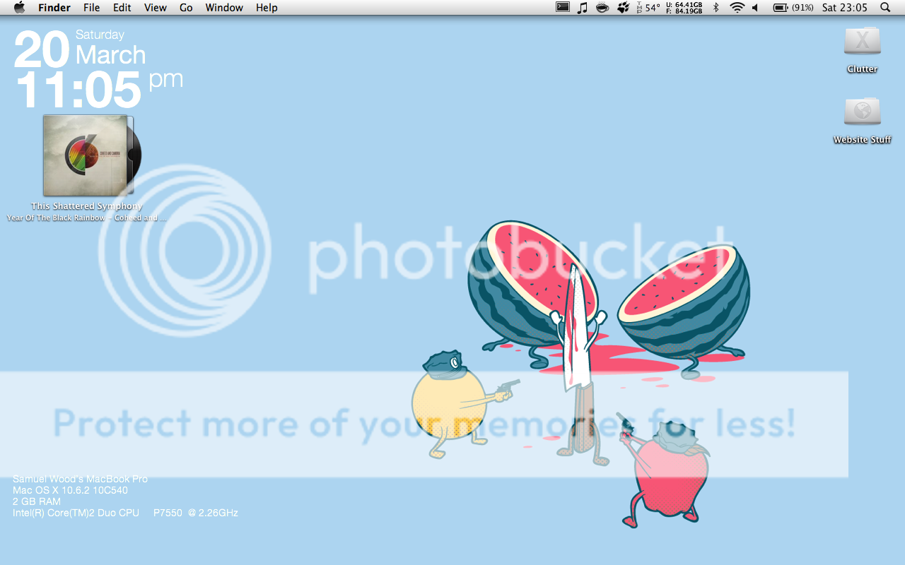Click the 2 GB RAM system info text

tap(37, 501)
